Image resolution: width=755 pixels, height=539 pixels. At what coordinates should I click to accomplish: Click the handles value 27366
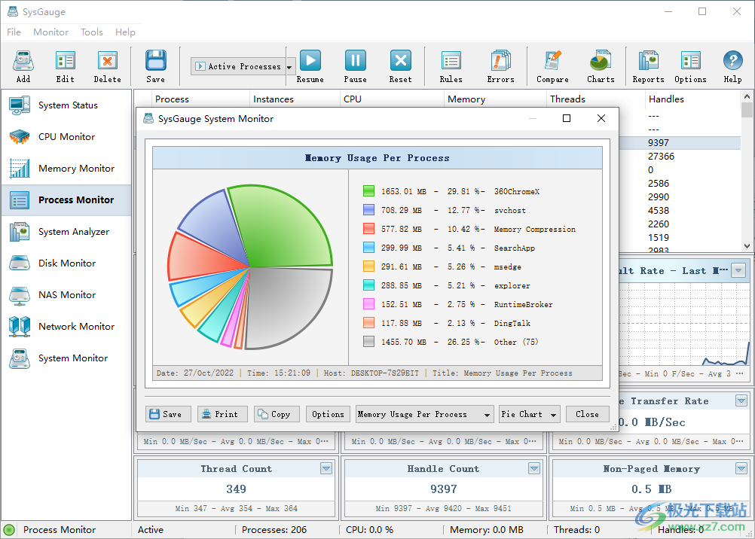(661, 157)
